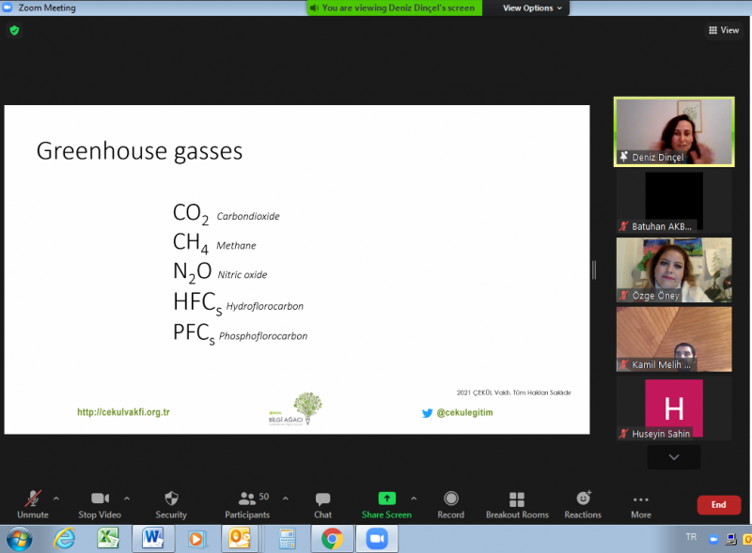Click the green encryption shield icon
The width and height of the screenshot is (752, 553).
pos(14,30)
